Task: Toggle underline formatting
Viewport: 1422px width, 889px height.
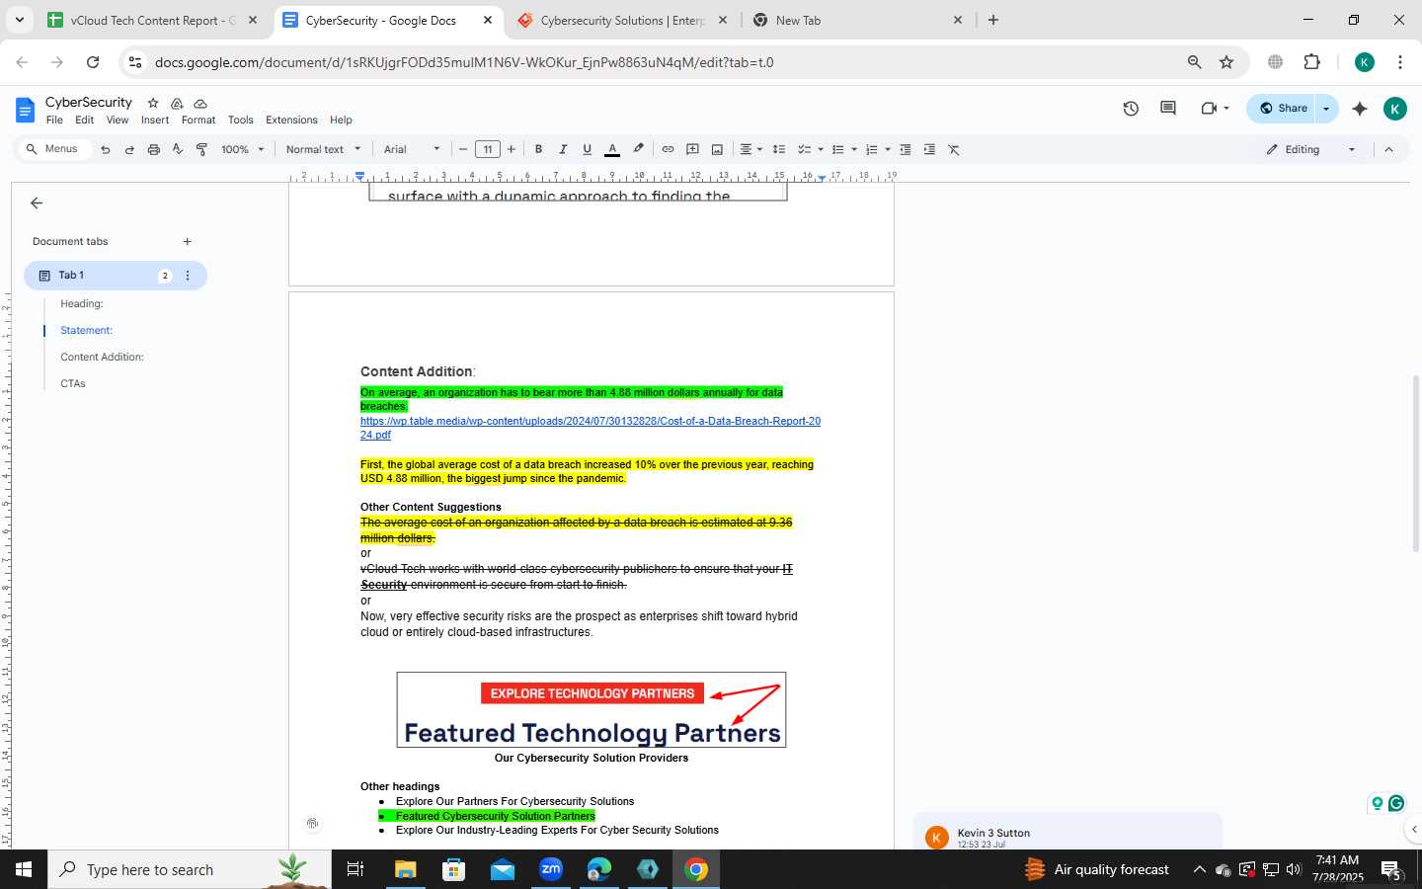Action: [x=587, y=149]
